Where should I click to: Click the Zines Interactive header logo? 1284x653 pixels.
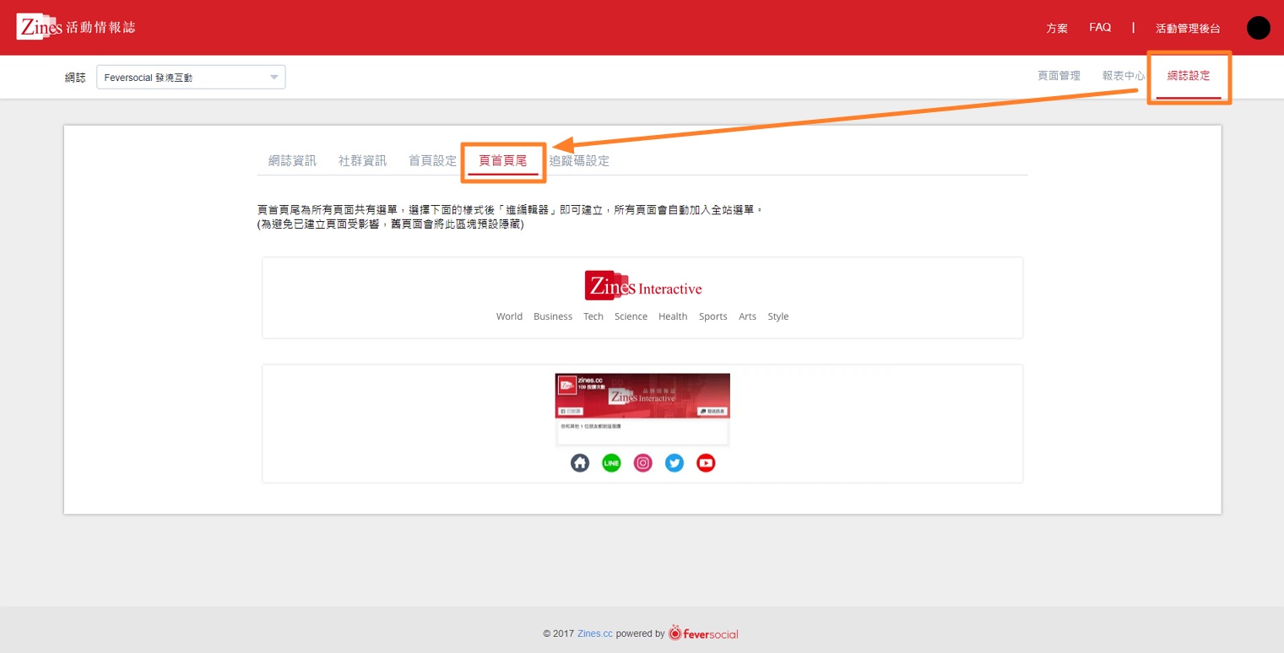[642, 286]
